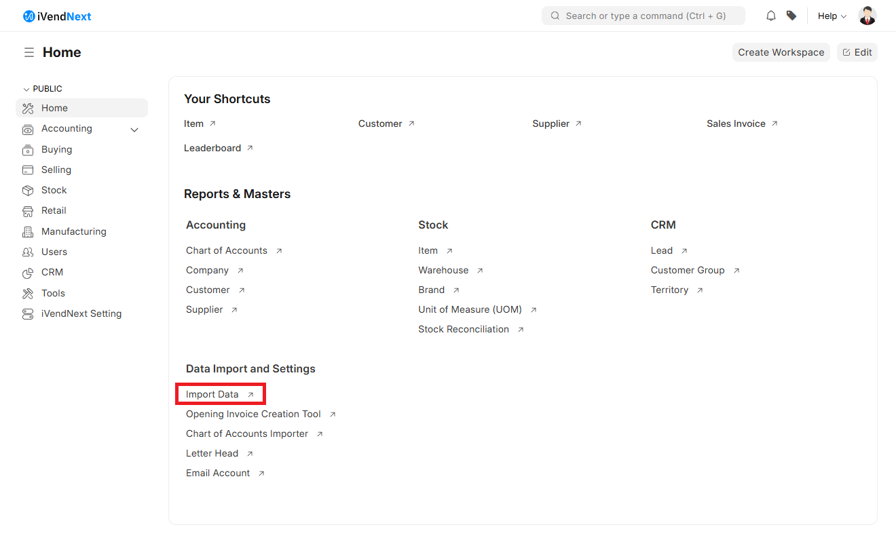This screenshot has height=540, width=896.
Task: Open the Help dropdown menu
Action: [x=832, y=16]
